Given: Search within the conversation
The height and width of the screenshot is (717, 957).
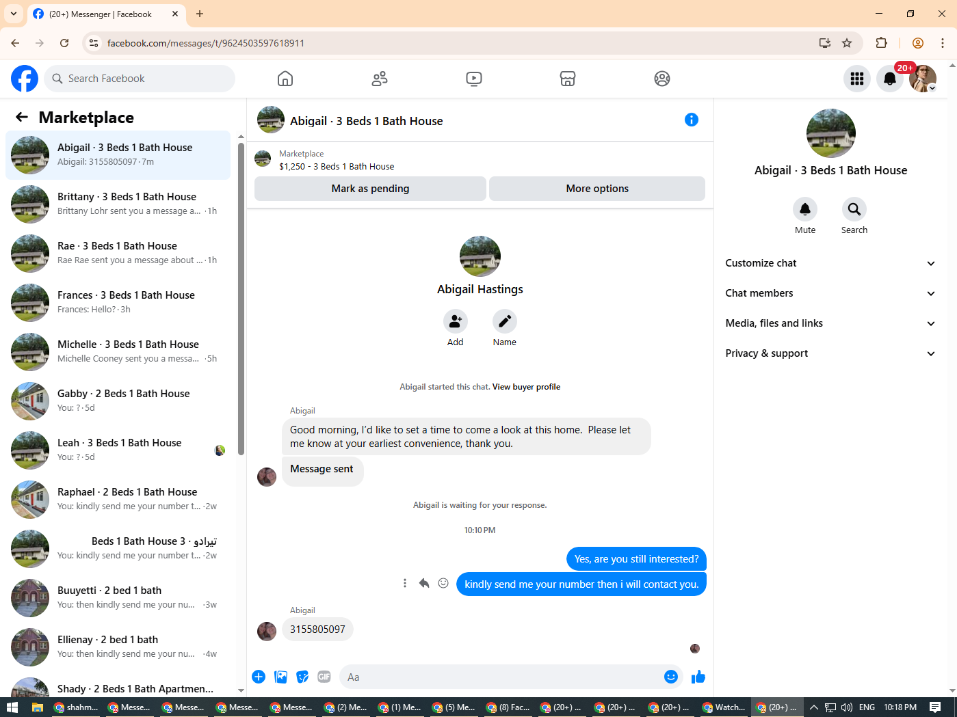Looking at the screenshot, I should coord(854,209).
